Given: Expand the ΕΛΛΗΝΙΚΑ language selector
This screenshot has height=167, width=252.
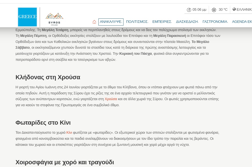Looking at the screenshot, I should (244, 9).
